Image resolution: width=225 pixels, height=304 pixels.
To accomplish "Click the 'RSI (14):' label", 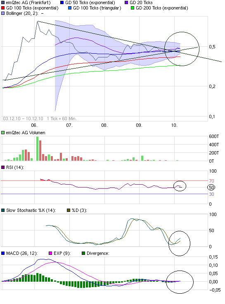I will coord(15,167).
